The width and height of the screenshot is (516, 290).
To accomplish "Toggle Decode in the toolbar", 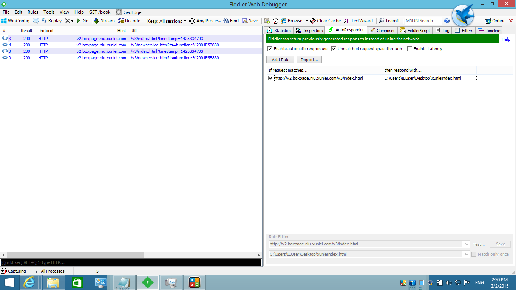I will point(129,21).
